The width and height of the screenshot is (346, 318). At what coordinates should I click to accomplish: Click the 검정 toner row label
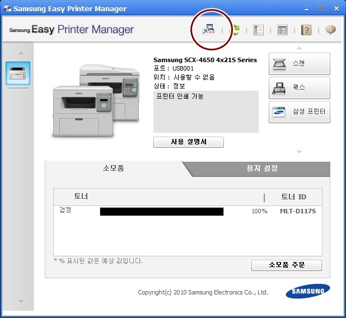point(66,210)
